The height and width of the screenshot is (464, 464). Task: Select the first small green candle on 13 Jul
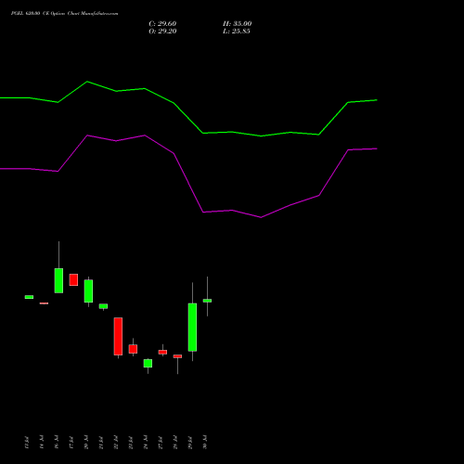tap(29, 297)
